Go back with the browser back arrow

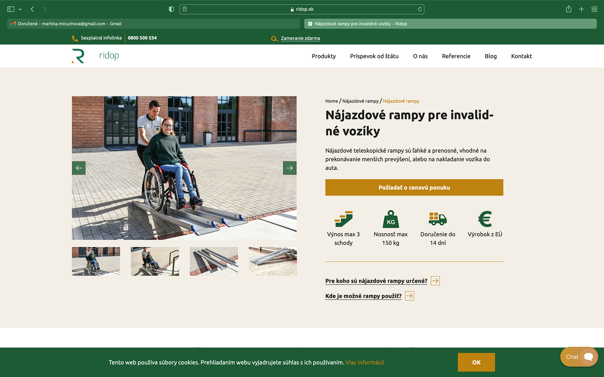pyautogui.click(x=32, y=9)
